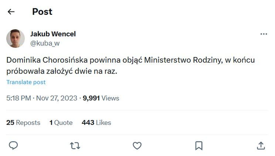The image size is (275, 156).
Task: Click the 5:18 PM timestamp
Action: [x=19, y=98]
